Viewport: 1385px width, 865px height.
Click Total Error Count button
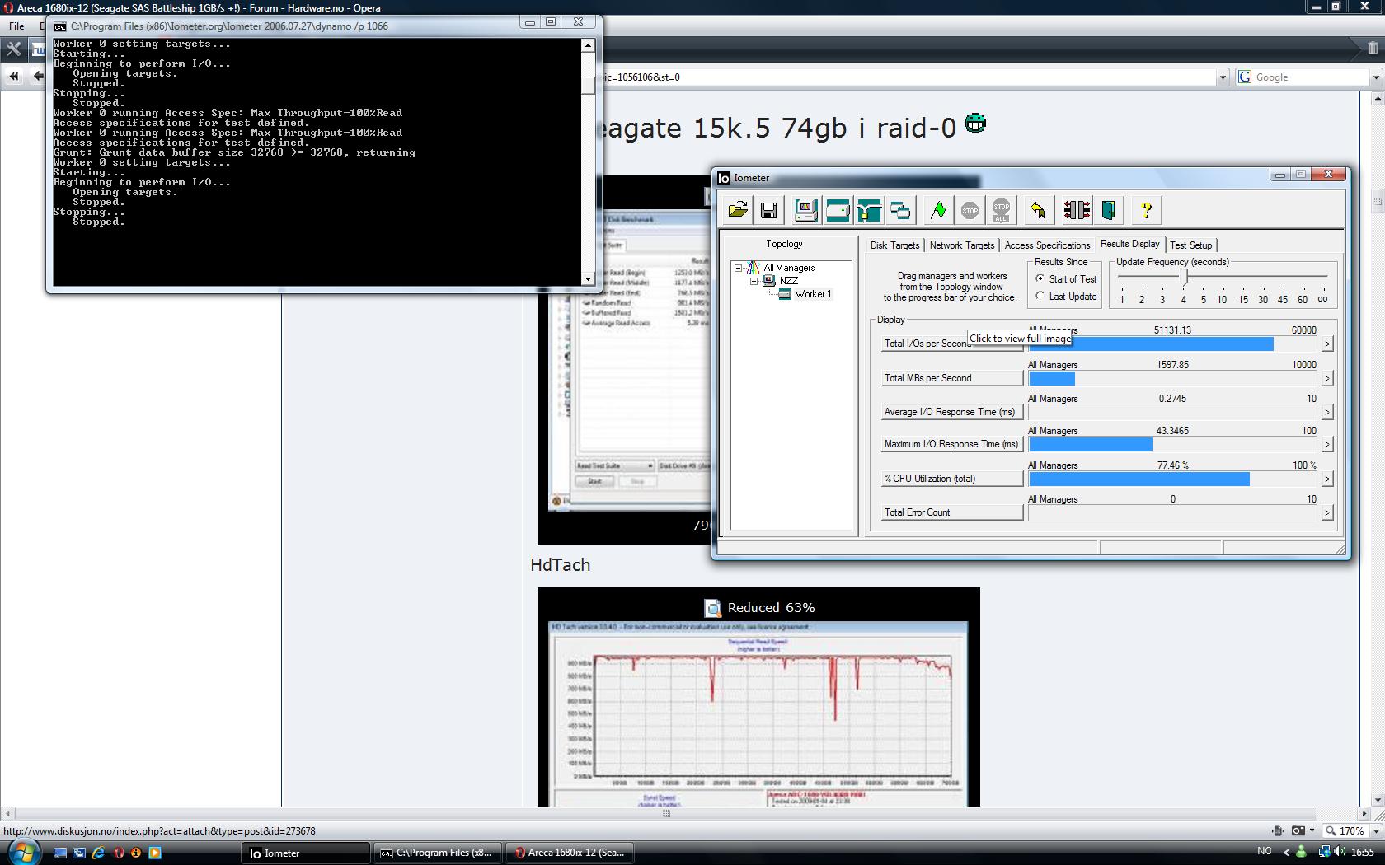coord(951,512)
